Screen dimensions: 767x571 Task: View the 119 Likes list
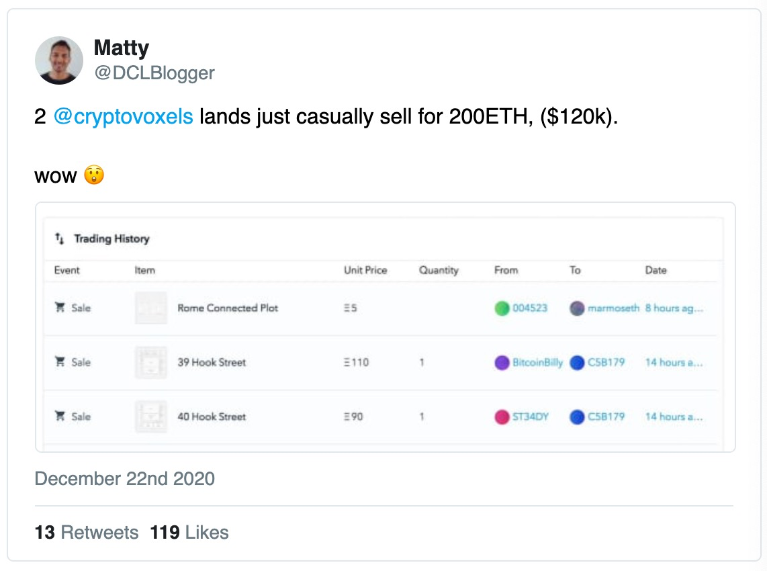pos(189,532)
